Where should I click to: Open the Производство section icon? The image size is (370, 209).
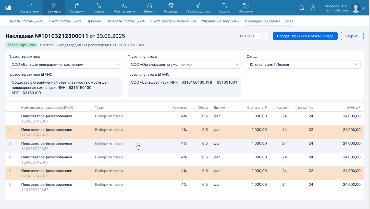(x=198, y=6)
